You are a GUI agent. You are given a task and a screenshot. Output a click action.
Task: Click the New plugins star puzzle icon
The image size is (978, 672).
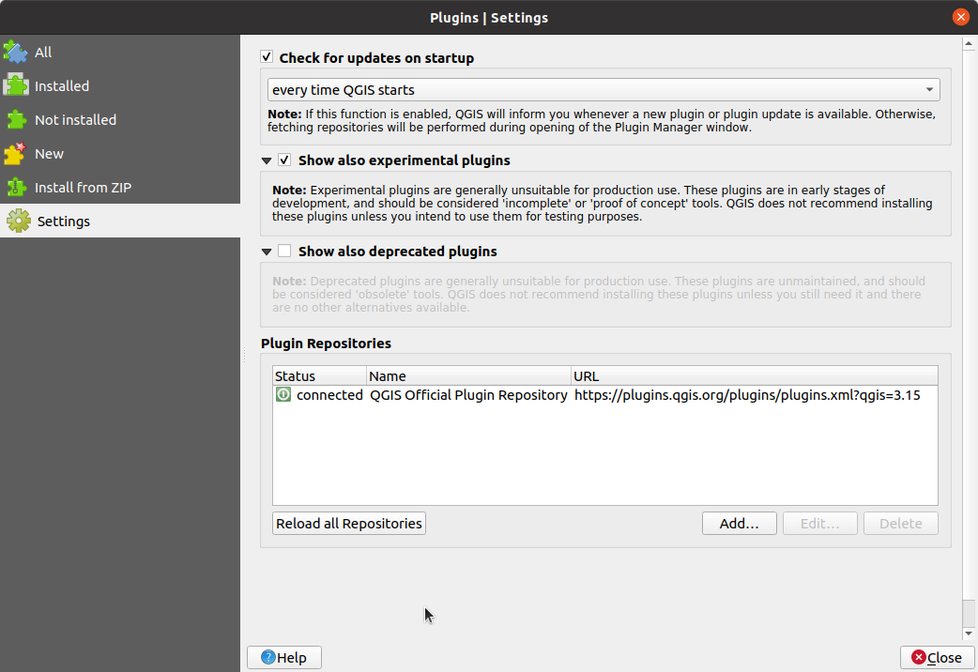tap(16, 154)
